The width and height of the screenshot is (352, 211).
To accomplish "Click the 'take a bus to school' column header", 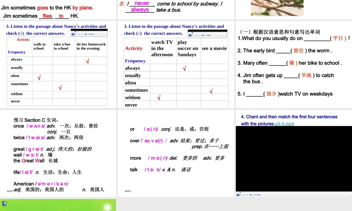I will tap(62, 46).
